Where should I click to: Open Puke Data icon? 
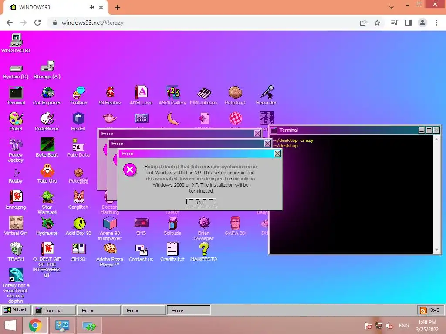(78, 148)
